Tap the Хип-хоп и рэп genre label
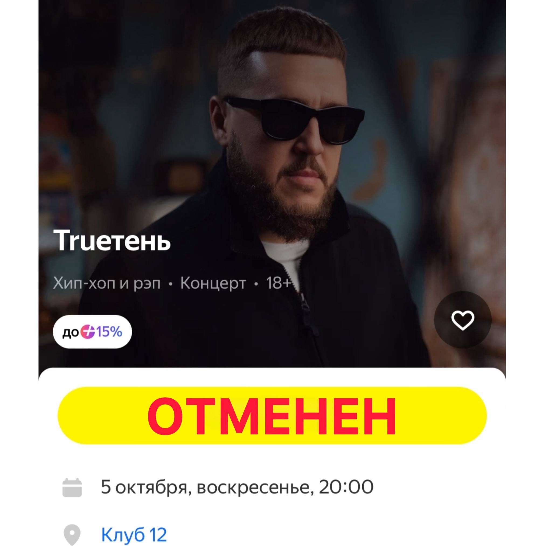The width and height of the screenshot is (546, 546). [107, 283]
